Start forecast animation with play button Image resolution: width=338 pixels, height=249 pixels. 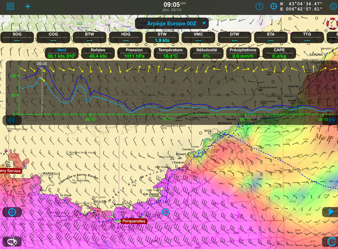[x=330, y=212]
